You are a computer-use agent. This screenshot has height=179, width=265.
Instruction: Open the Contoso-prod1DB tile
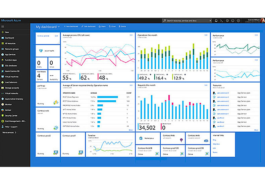173,151
